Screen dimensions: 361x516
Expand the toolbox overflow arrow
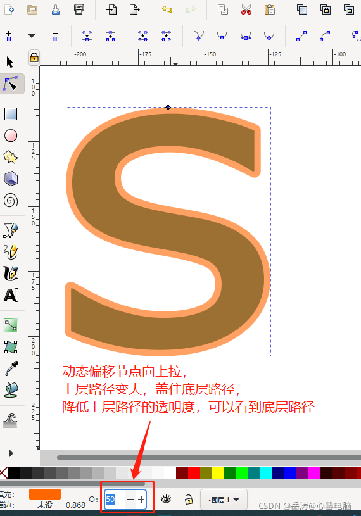click(11, 453)
